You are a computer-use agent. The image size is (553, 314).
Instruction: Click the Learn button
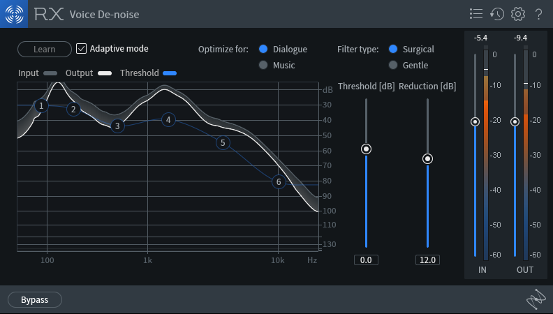point(45,49)
